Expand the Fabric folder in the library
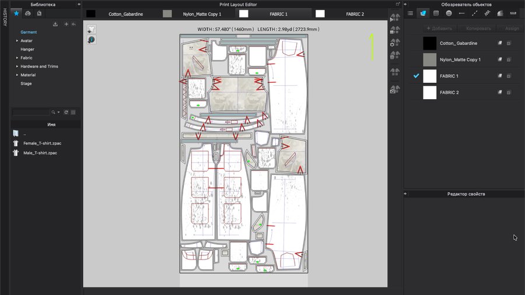 (17, 58)
